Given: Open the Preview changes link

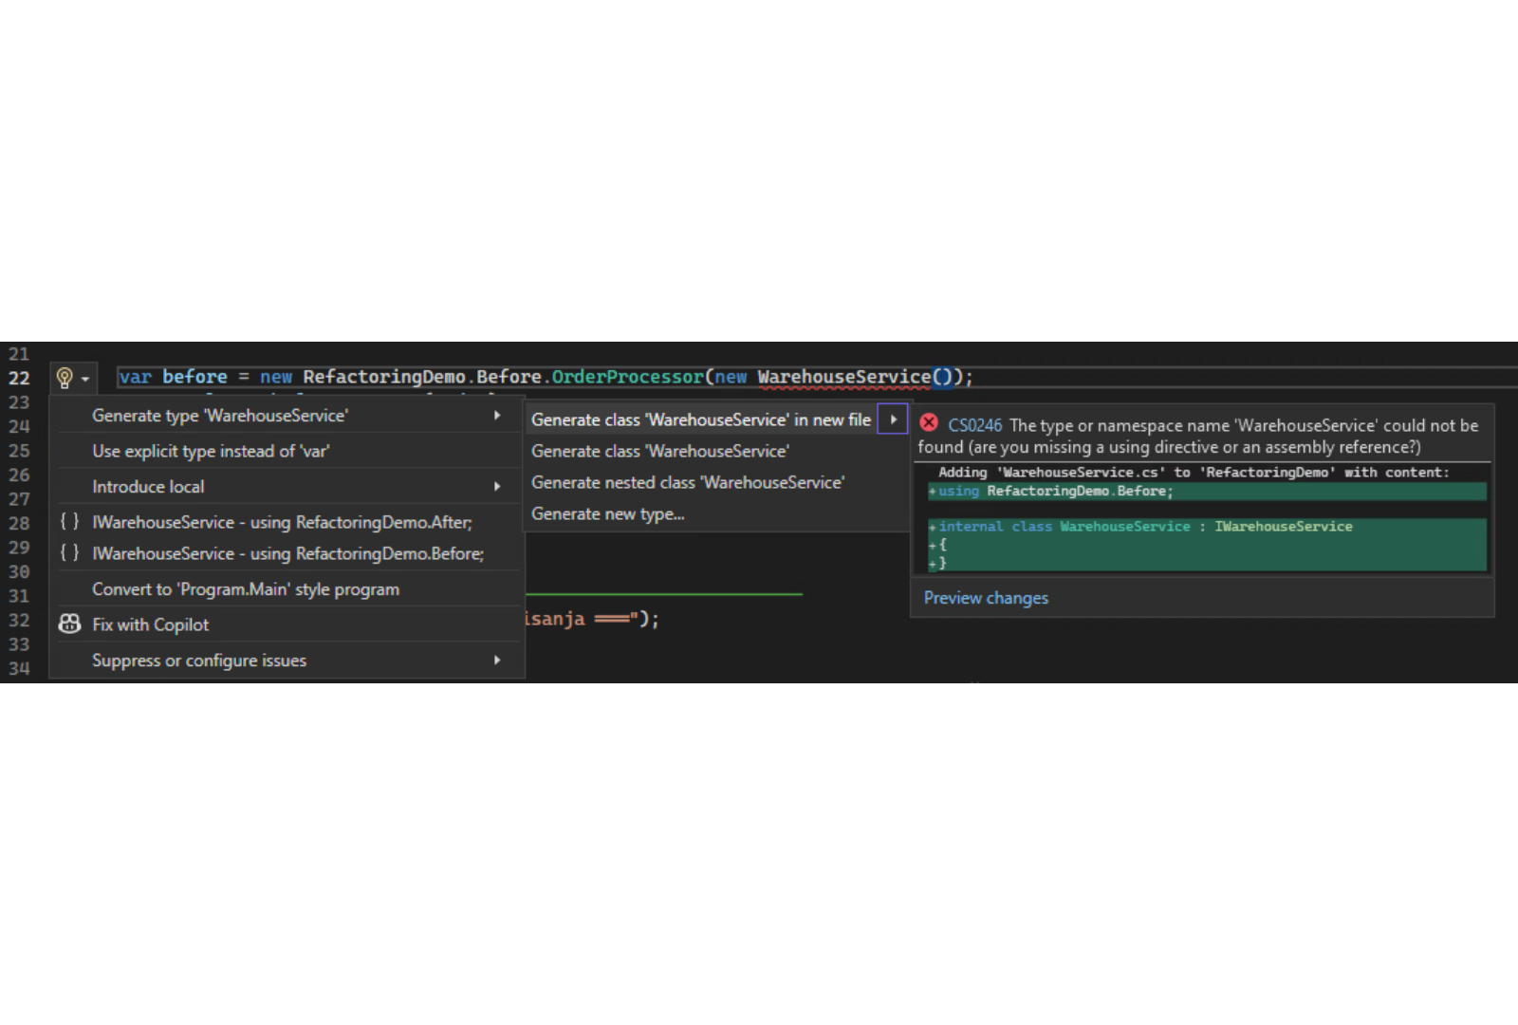Looking at the screenshot, I should tap(986, 598).
